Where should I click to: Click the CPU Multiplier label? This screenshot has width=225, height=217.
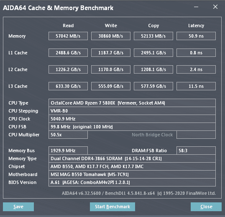(24, 135)
